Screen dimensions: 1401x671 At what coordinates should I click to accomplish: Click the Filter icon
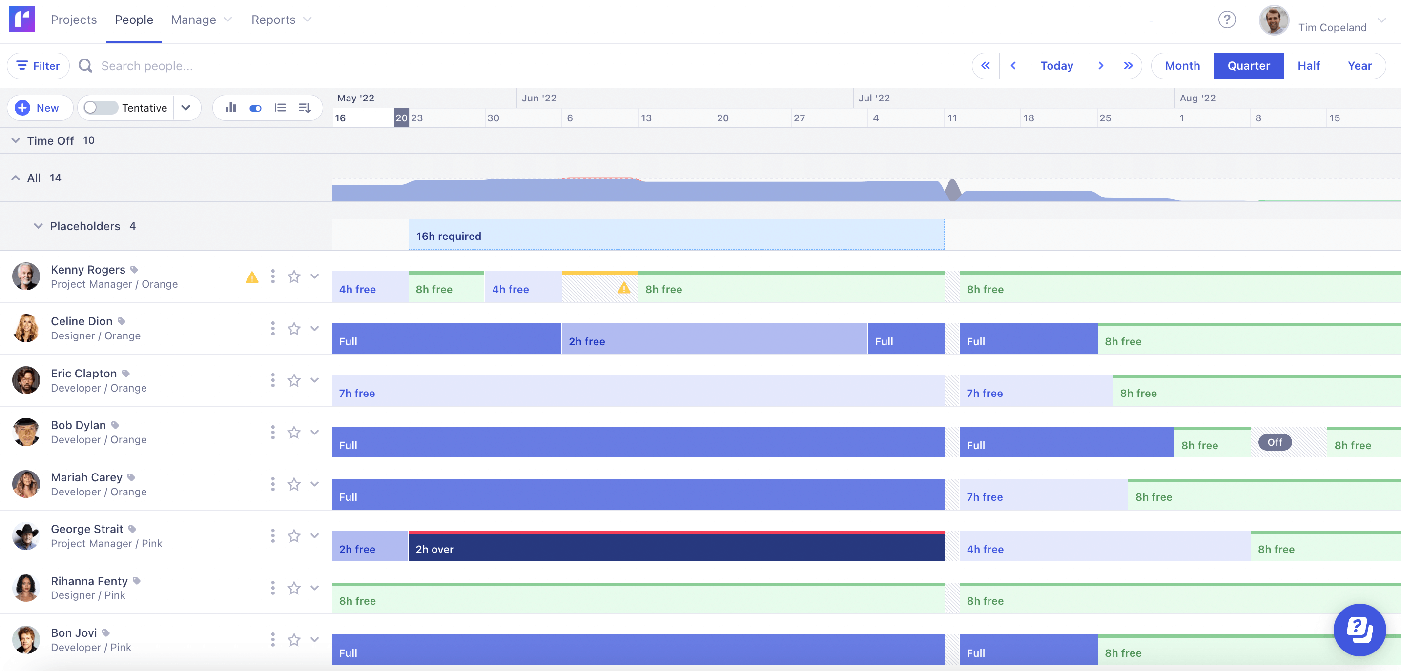(22, 65)
